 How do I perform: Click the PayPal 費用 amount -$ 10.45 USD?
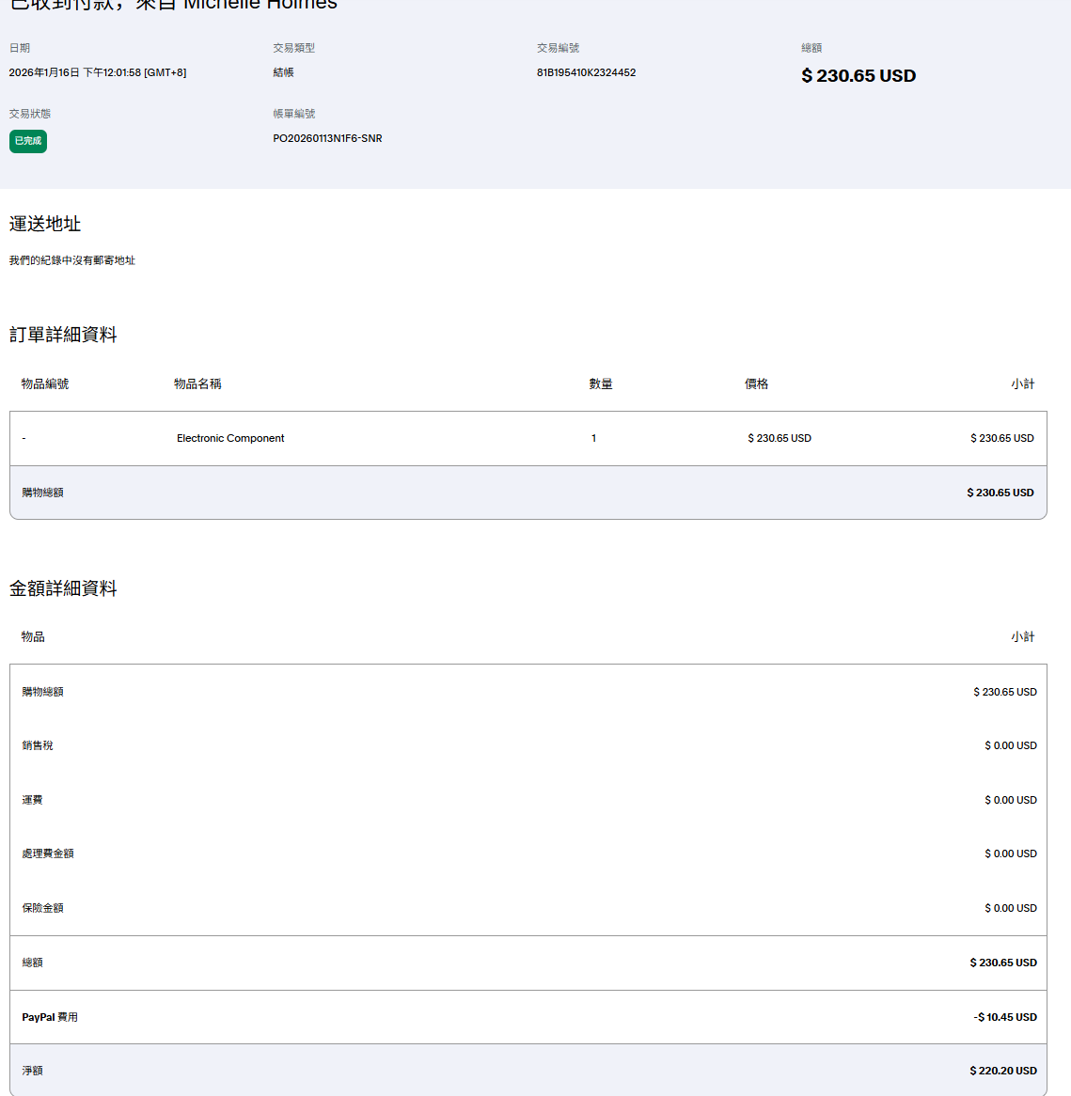pyautogui.click(x=1005, y=1017)
